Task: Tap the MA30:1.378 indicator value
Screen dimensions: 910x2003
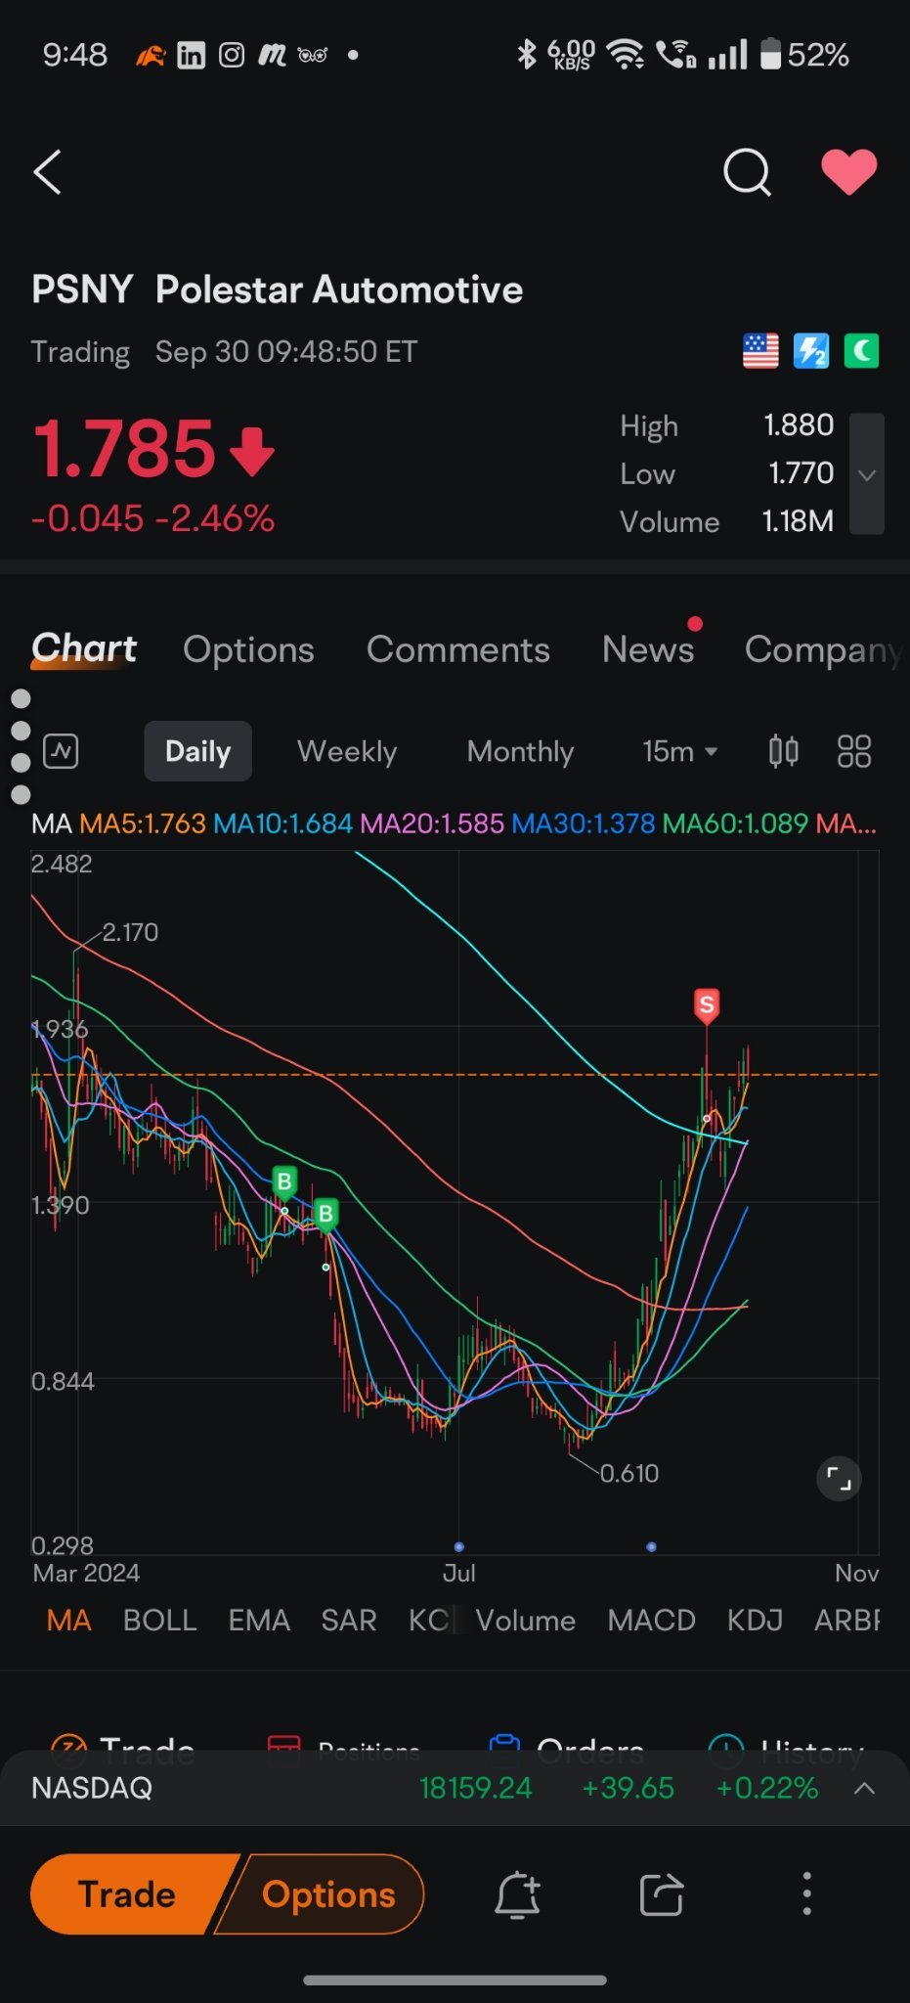Action: (x=583, y=823)
